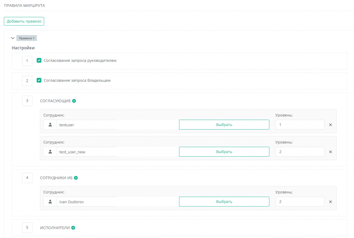Remove the testuser approver row
The height and width of the screenshot is (238, 354).
tap(330, 125)
